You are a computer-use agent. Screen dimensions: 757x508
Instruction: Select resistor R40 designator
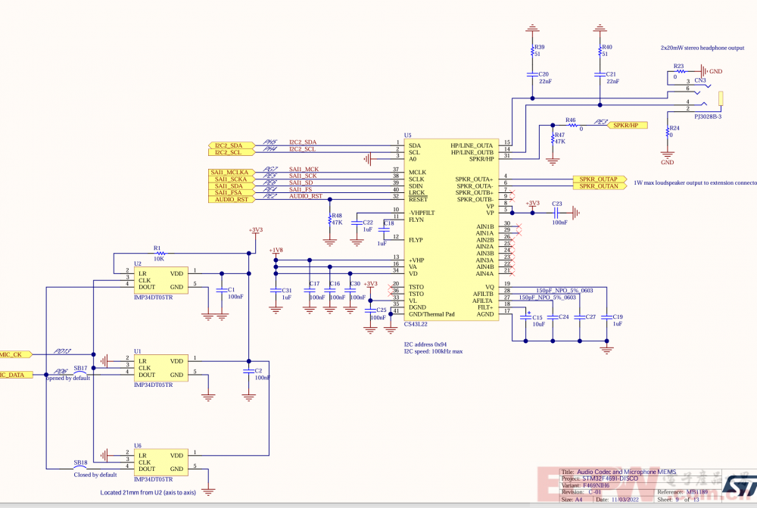point(607,47)
